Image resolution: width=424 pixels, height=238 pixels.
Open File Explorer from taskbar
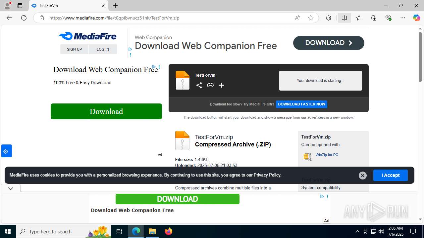pyautogui.click(x=152, y=231)
